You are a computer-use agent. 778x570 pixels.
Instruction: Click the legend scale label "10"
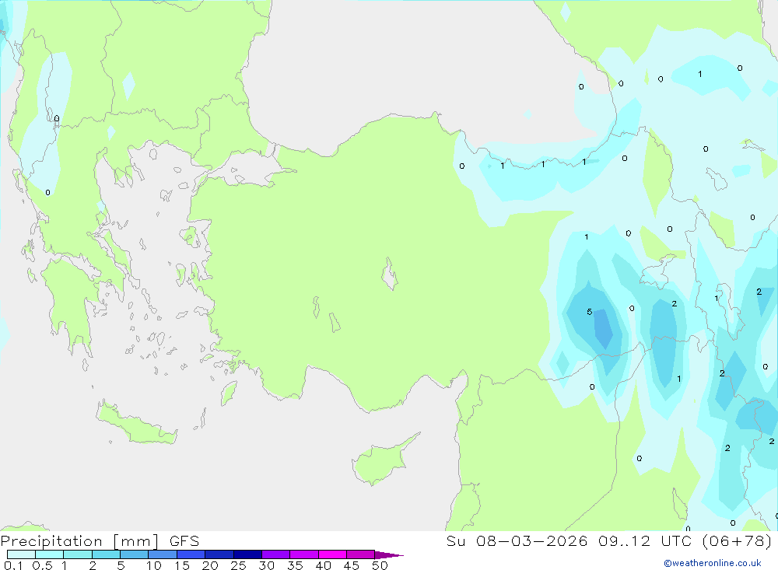154,565
